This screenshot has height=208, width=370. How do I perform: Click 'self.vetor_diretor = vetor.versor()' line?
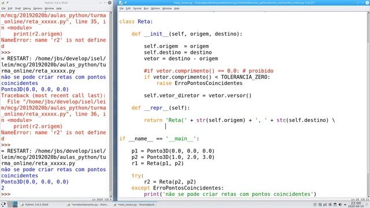pos(198,95)
